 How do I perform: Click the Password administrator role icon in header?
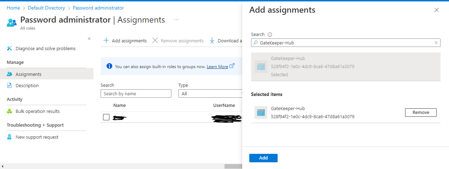(12, 22)
